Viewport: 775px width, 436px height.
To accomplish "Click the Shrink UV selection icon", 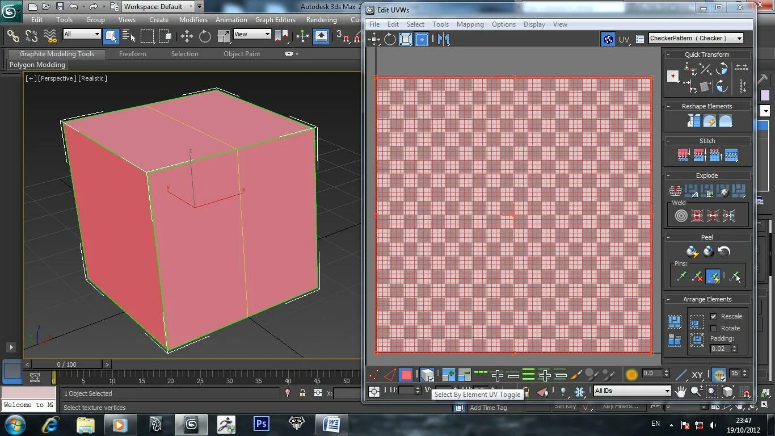I will pos(464,375).
